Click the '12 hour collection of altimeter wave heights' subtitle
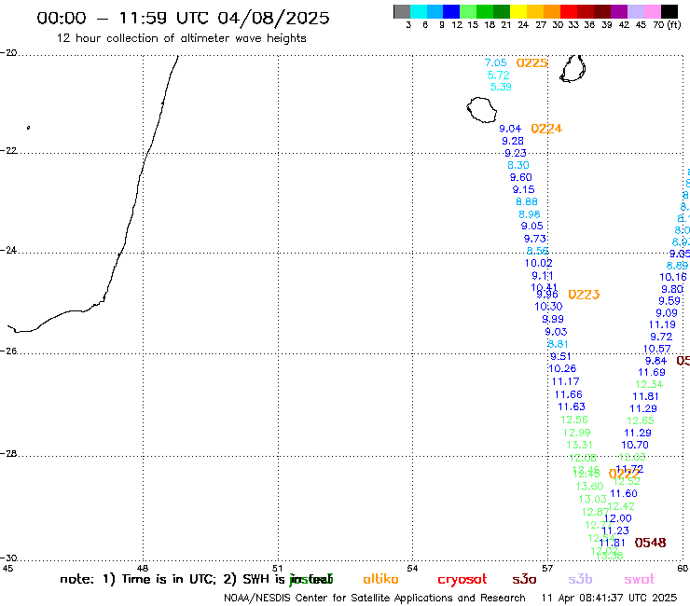 pos(181,38)
